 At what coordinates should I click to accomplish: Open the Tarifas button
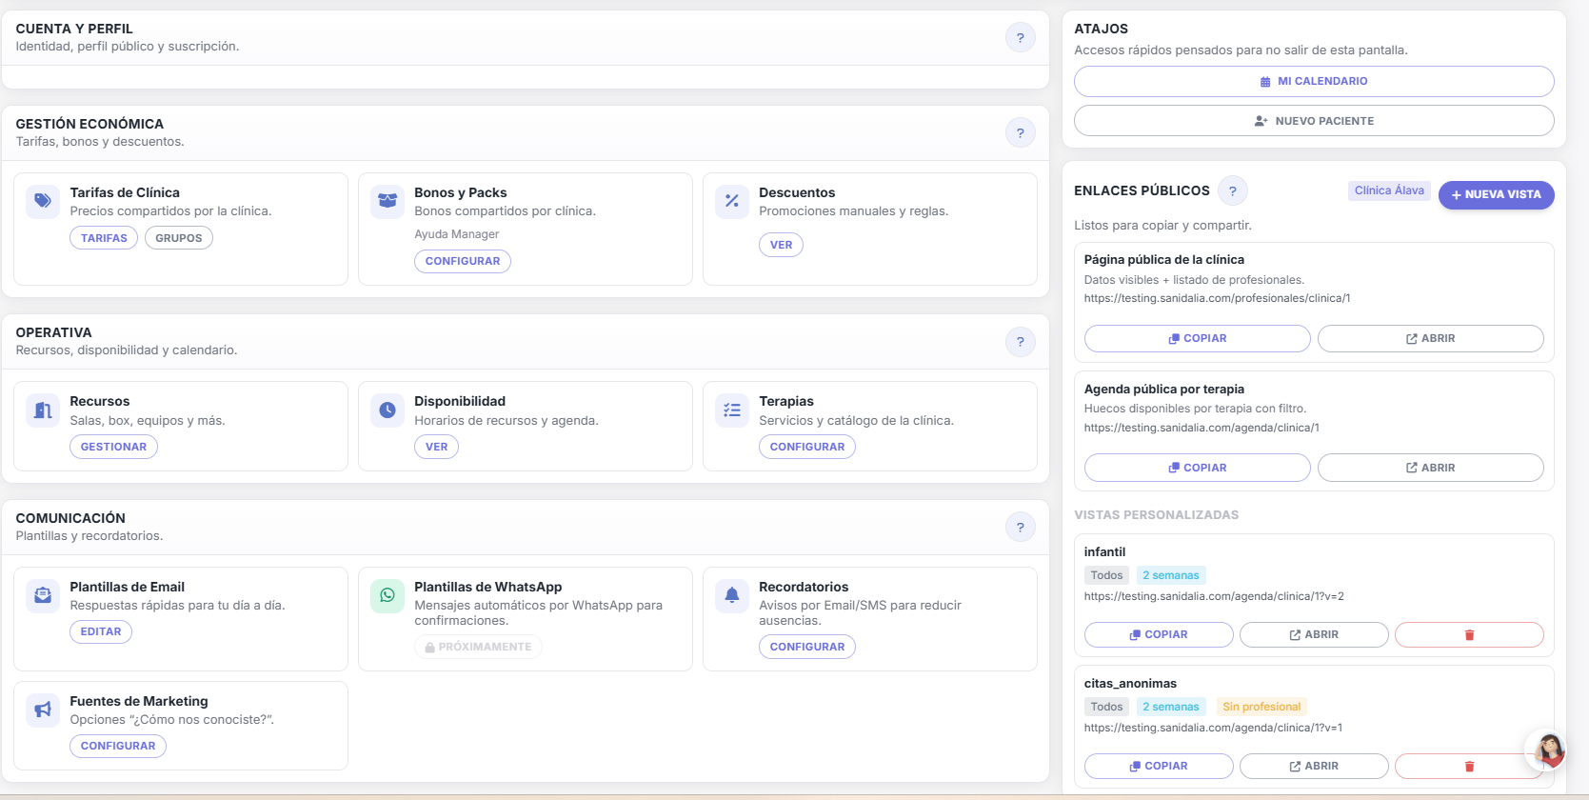pyautogui.click(x=104, y=238)
